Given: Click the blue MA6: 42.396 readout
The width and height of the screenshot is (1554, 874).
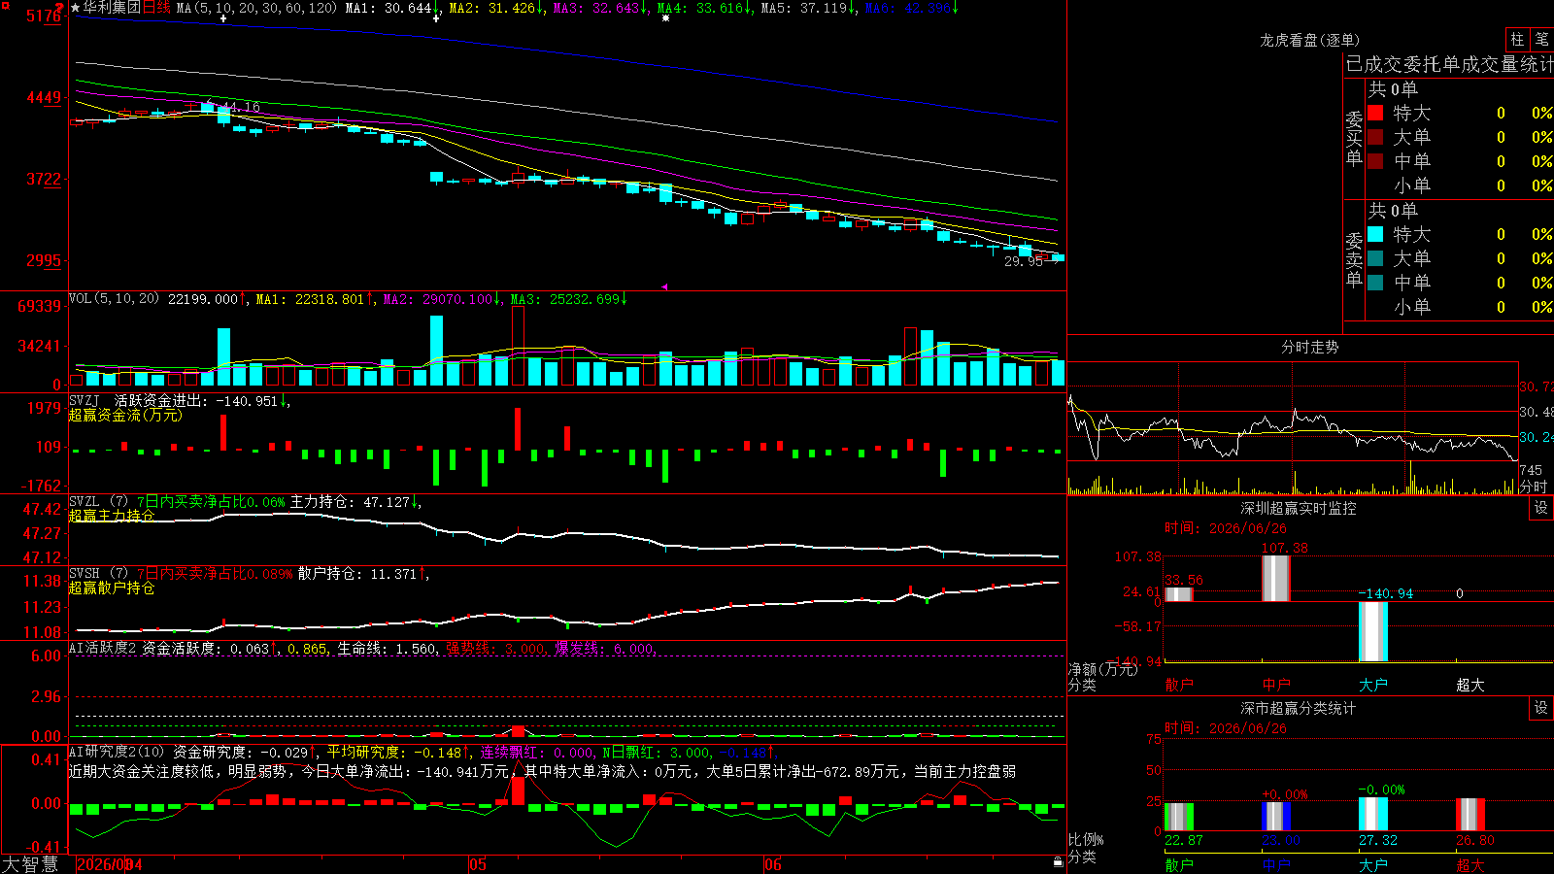Looking at the screenshot, I should pos(908,8).
